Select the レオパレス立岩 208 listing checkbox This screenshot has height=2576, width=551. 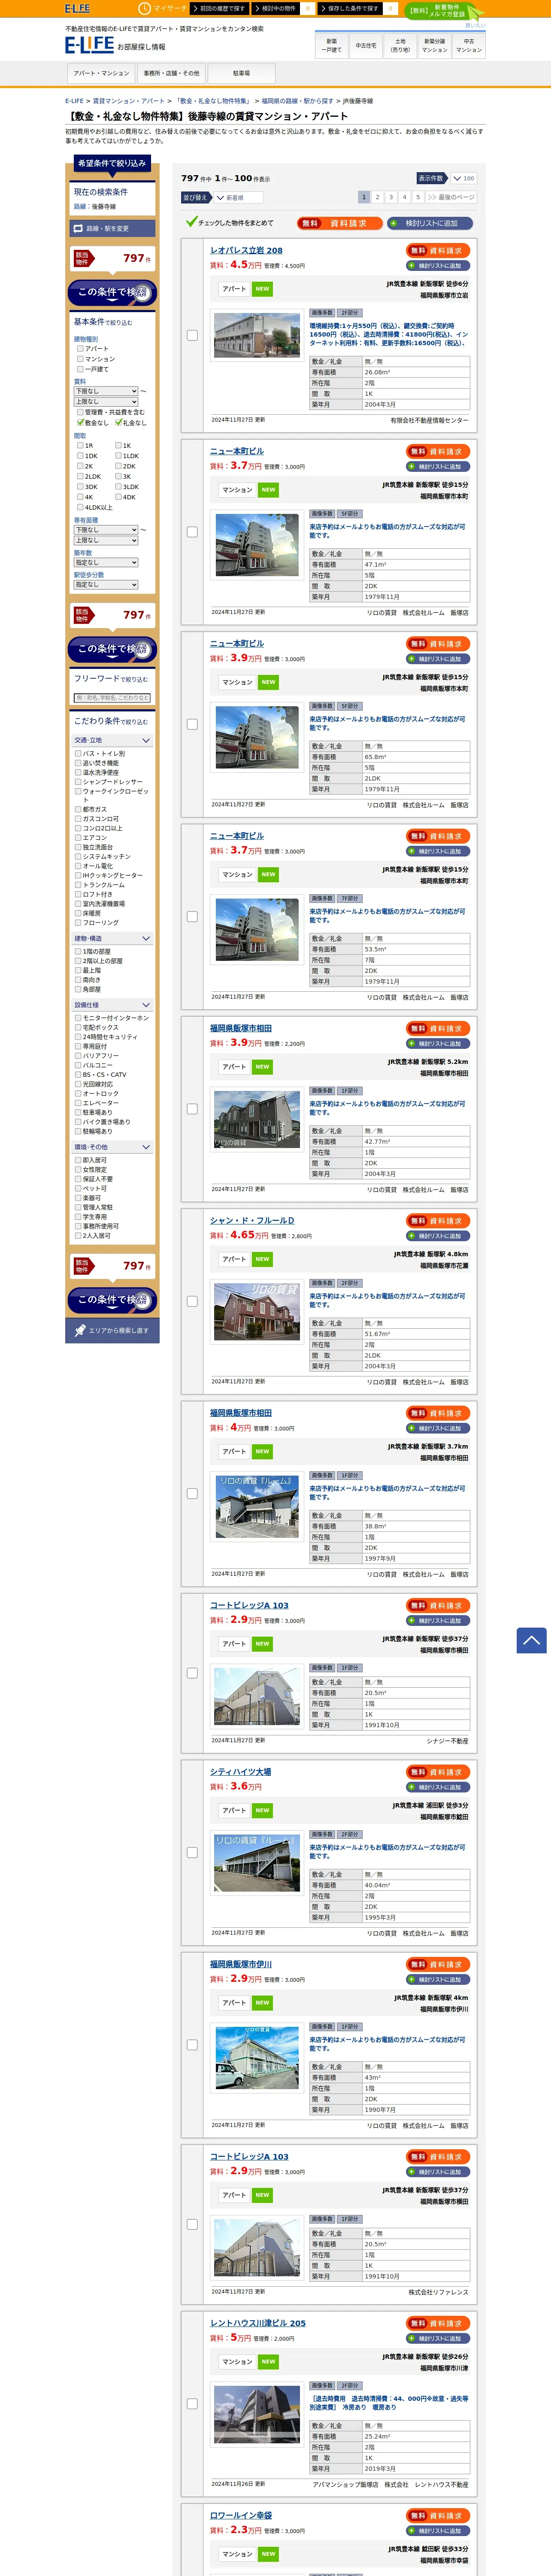[192, 335]
